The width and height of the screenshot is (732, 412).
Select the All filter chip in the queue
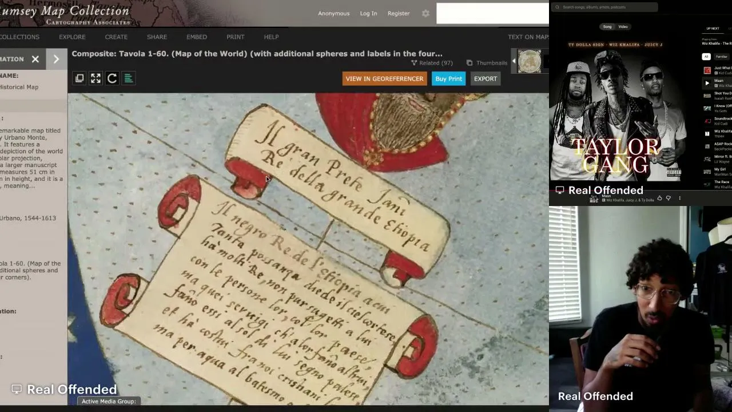706,57
